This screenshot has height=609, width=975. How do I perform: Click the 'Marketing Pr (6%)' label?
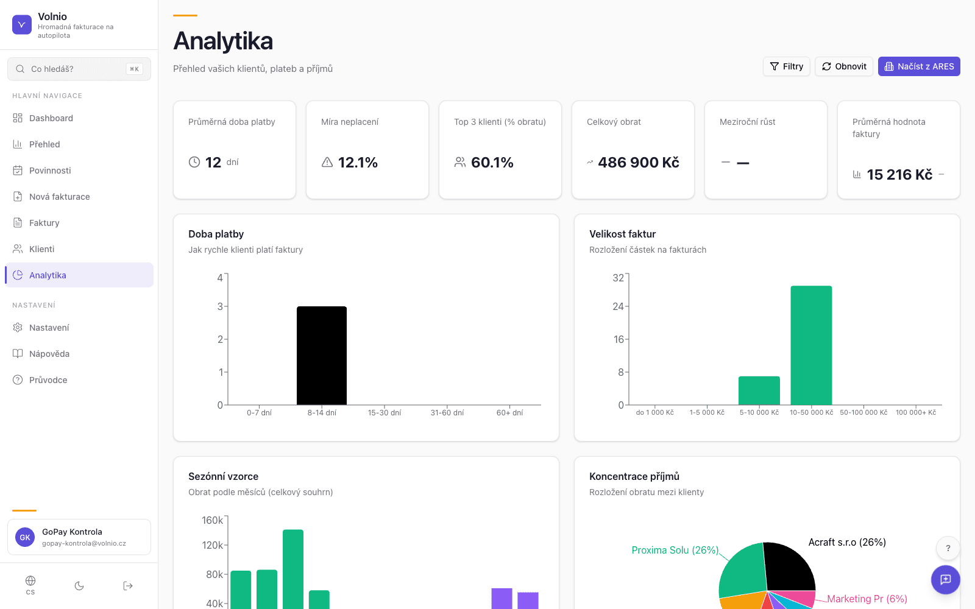[x=867, y=599]
